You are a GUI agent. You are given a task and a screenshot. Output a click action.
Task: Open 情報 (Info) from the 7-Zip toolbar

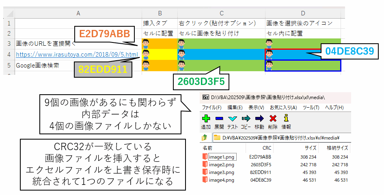(x=286, y=119)
